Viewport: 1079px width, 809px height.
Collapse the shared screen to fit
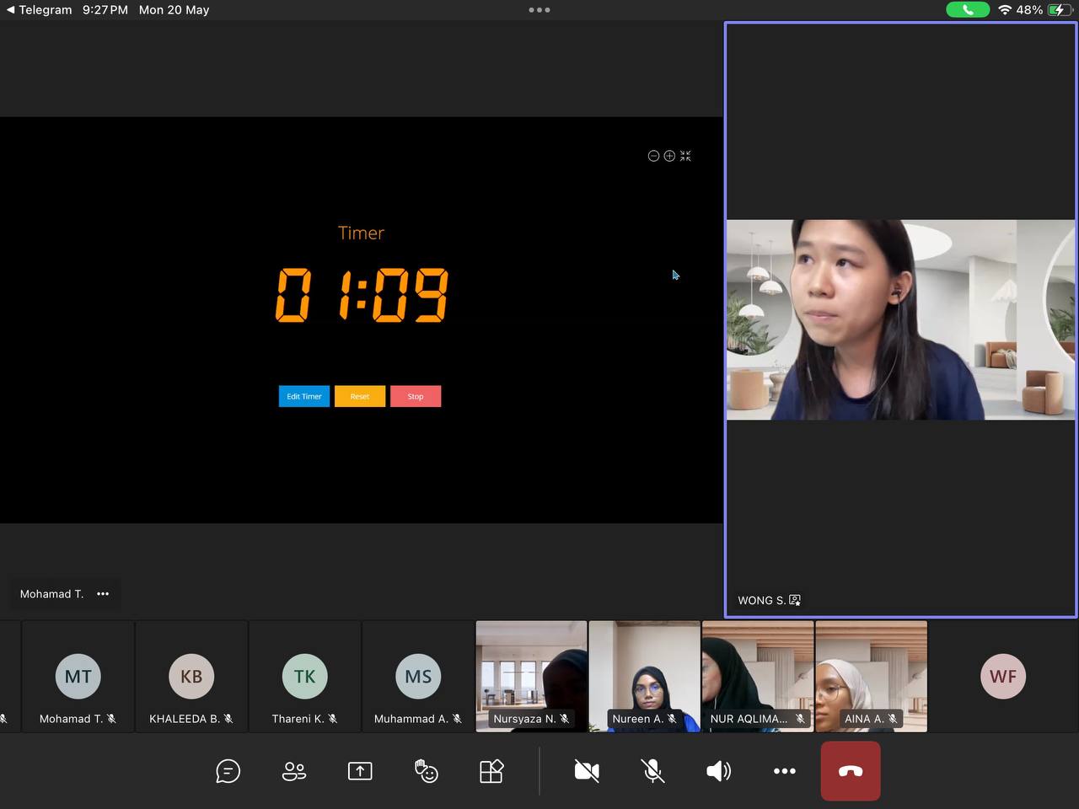685,156
